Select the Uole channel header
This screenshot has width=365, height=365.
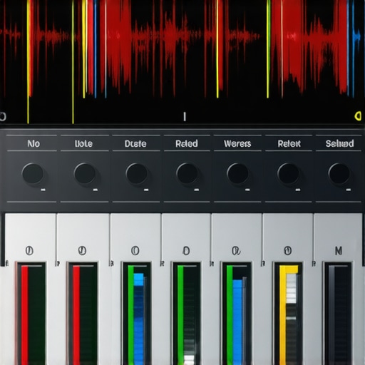[x=83, y=143]
